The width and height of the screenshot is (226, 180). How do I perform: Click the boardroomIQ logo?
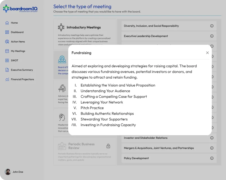(x=20, y=9)
